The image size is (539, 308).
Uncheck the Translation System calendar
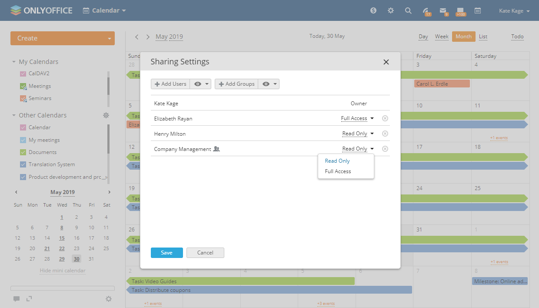[23, 164]
